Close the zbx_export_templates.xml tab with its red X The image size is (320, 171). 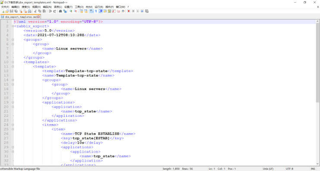tap(38, 17)
